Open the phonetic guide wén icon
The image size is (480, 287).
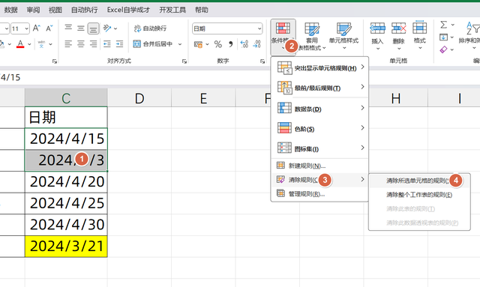[41, 44]
